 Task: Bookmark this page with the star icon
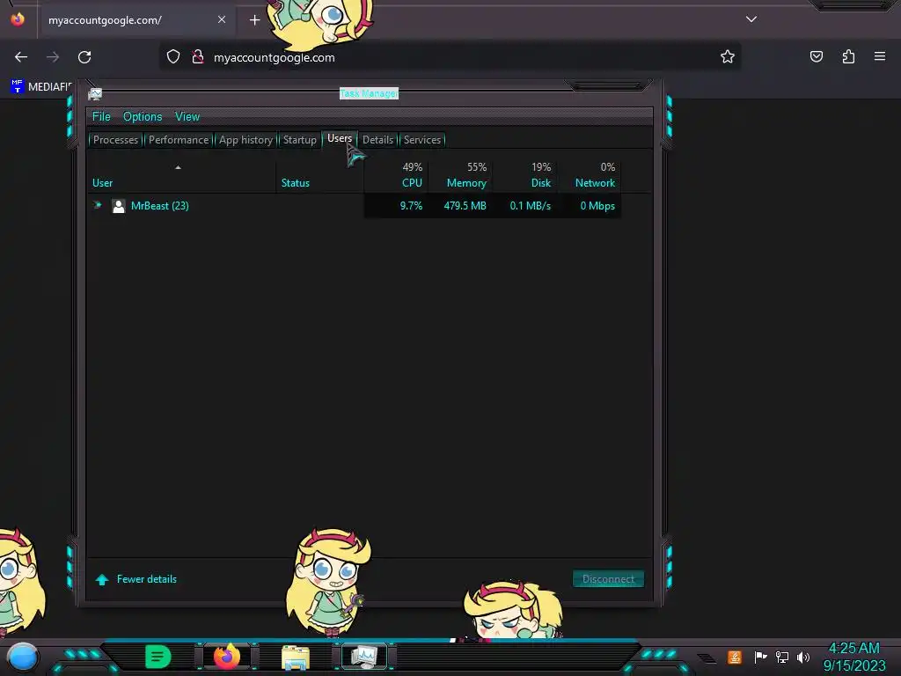728,56
